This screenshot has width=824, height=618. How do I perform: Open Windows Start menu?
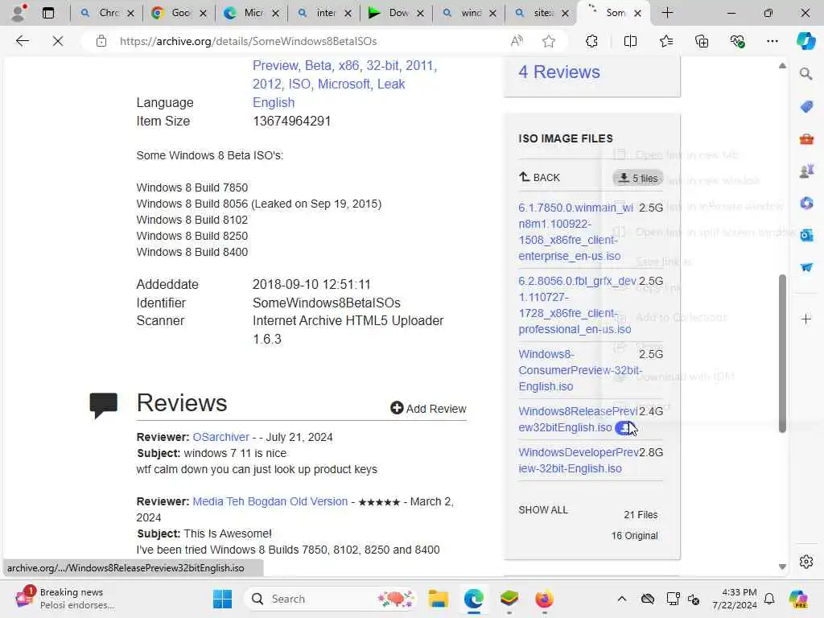[222, 599]
